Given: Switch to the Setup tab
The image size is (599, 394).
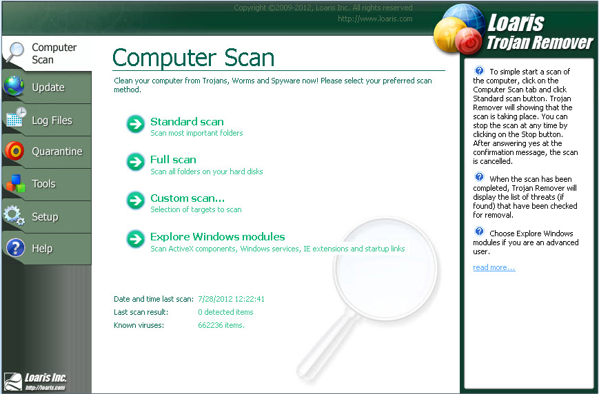Looking at the screenshot, I should coord(47,216).
